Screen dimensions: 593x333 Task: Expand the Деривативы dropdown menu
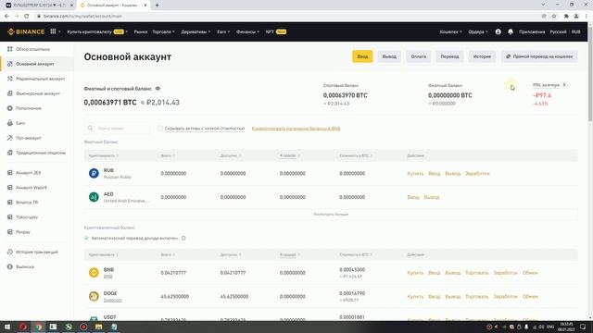(196, 31)
